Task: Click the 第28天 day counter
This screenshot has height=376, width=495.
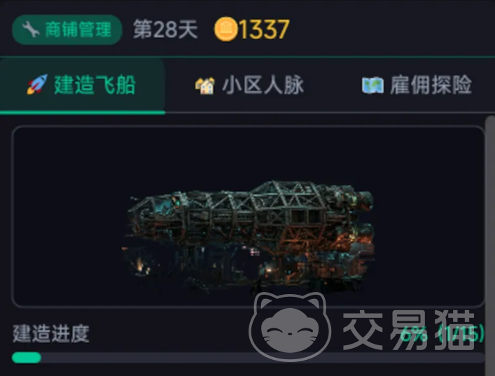Action: pyautogui.click(x=165, y=29)
